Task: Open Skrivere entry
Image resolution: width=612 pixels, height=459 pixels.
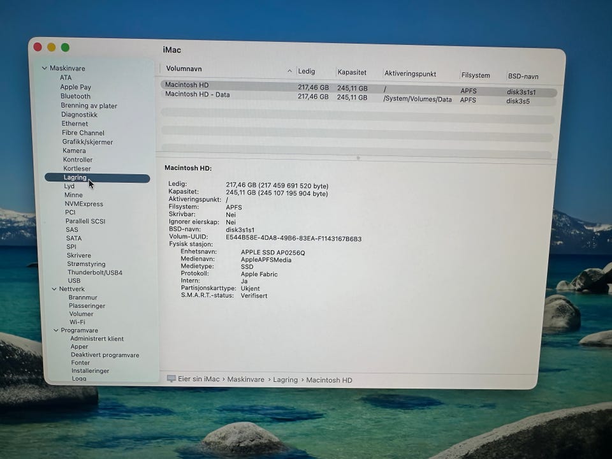Action: 79,255
